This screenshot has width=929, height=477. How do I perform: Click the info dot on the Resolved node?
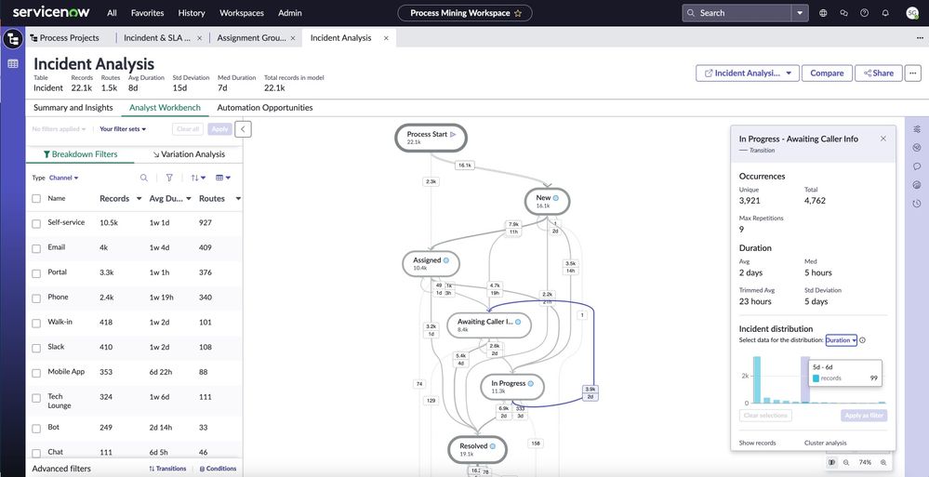492,446
